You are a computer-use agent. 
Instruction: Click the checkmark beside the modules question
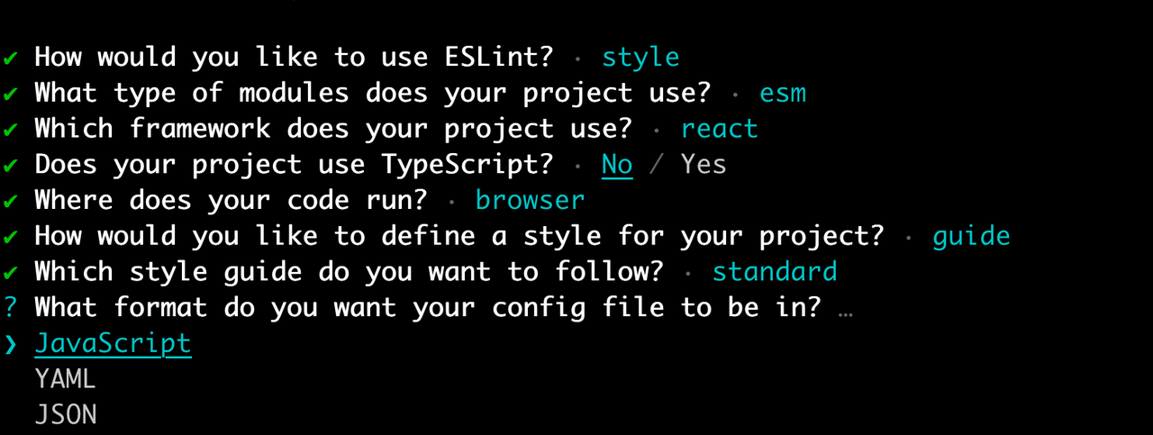coord(11,94)
